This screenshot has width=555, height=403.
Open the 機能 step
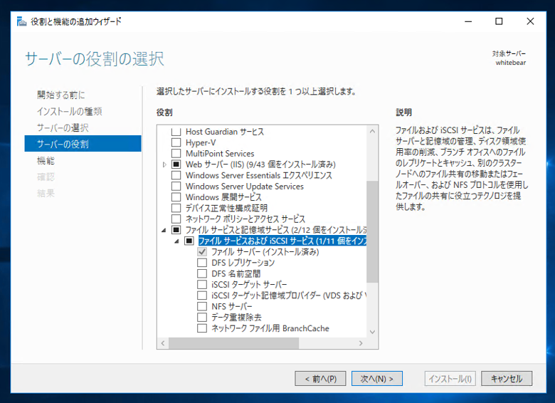pos(46,161)
